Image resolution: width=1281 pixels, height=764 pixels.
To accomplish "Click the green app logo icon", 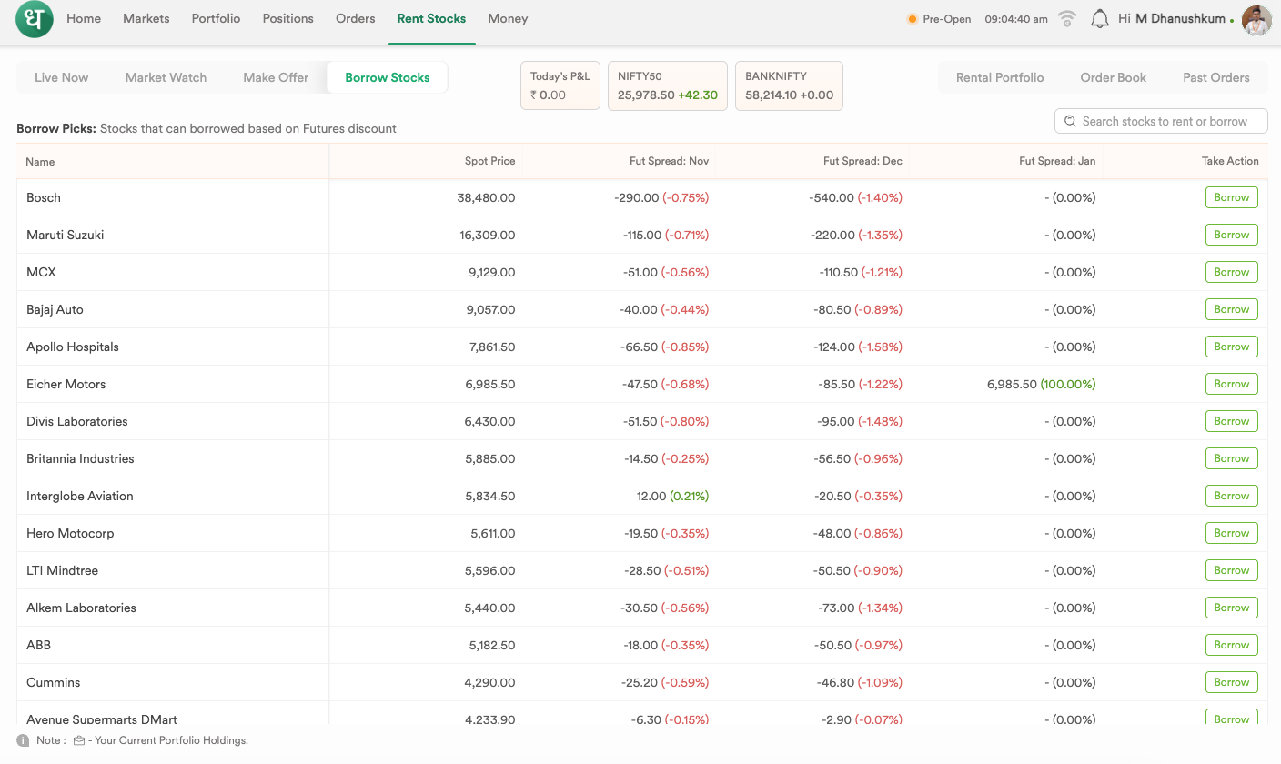I will point(35,19).
